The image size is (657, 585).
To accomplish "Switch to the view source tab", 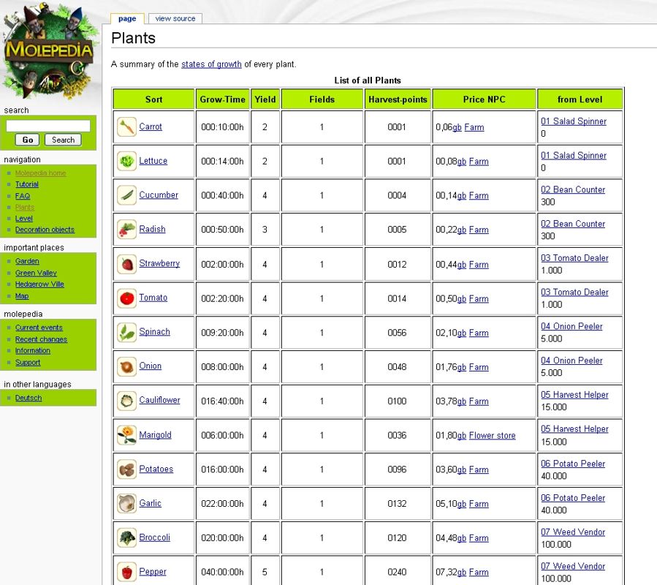I will pos(175,19).
